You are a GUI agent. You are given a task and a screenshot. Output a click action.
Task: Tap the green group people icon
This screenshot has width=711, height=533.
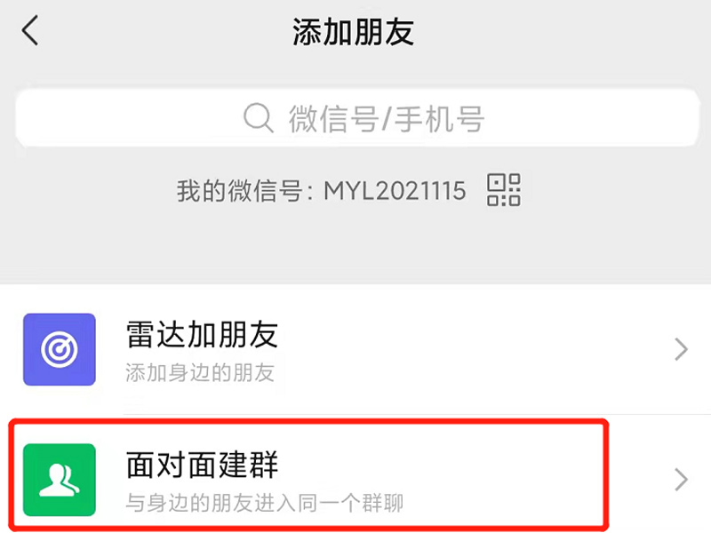pyautogui.click(x=60, y=480)
